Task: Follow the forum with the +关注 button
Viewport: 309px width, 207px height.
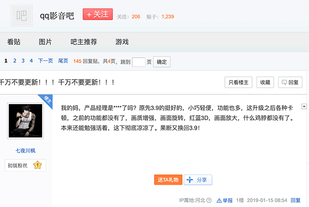Action: click(x=98, y=14)
